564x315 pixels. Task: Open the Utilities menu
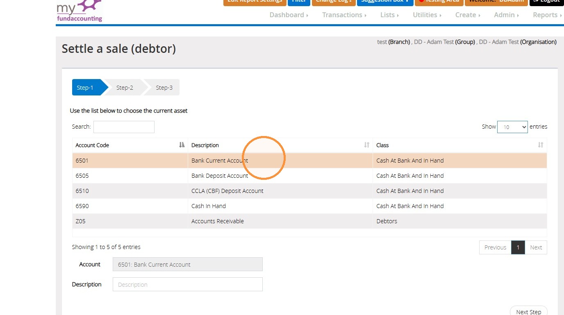point(427,15)
